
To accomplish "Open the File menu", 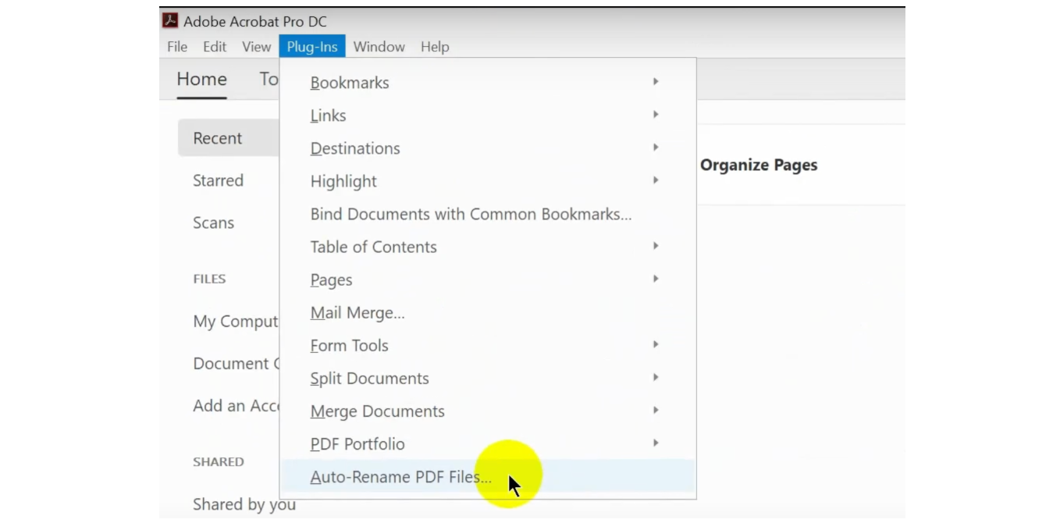I will coord(176,46).
